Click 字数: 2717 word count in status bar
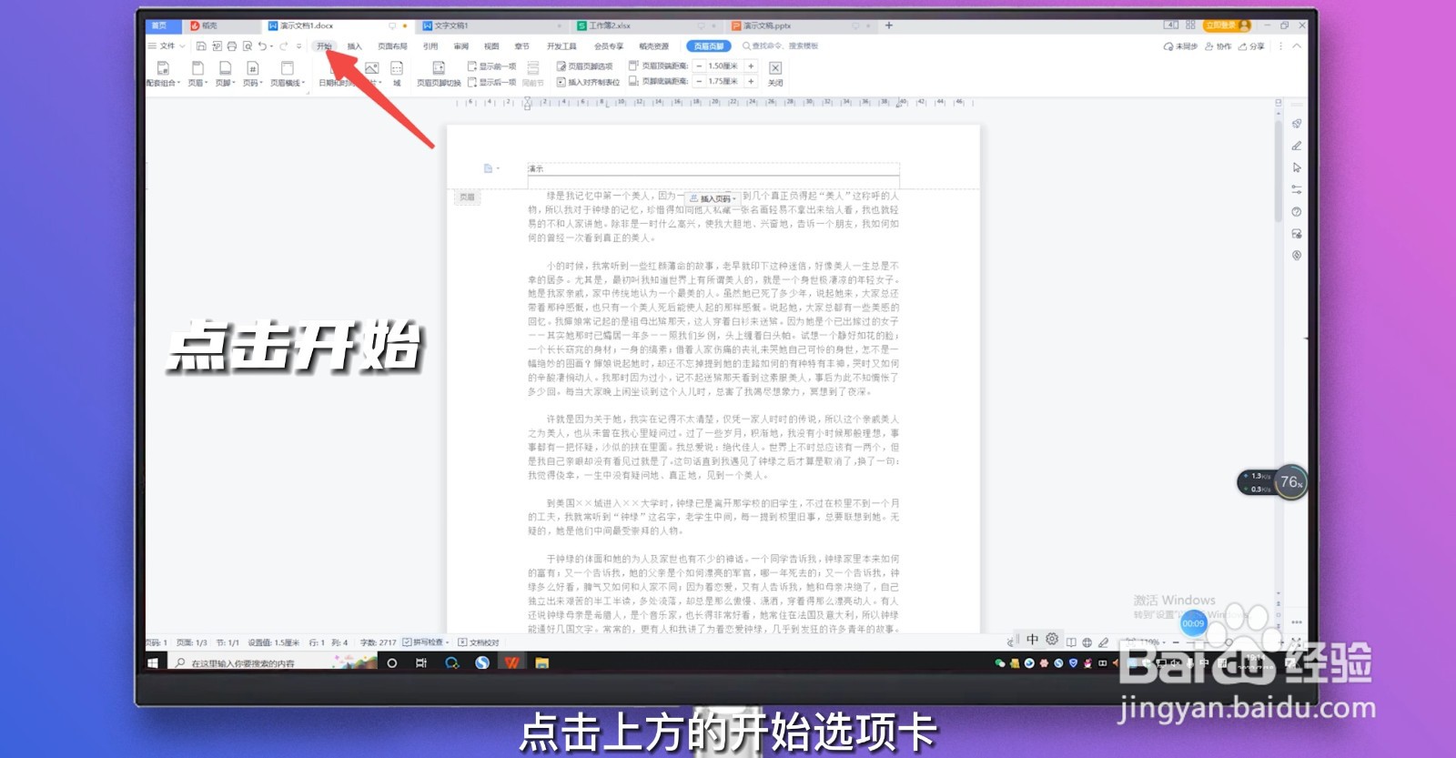The width and height of the screenshot is (1456, 758). click(x=378, y=642)
